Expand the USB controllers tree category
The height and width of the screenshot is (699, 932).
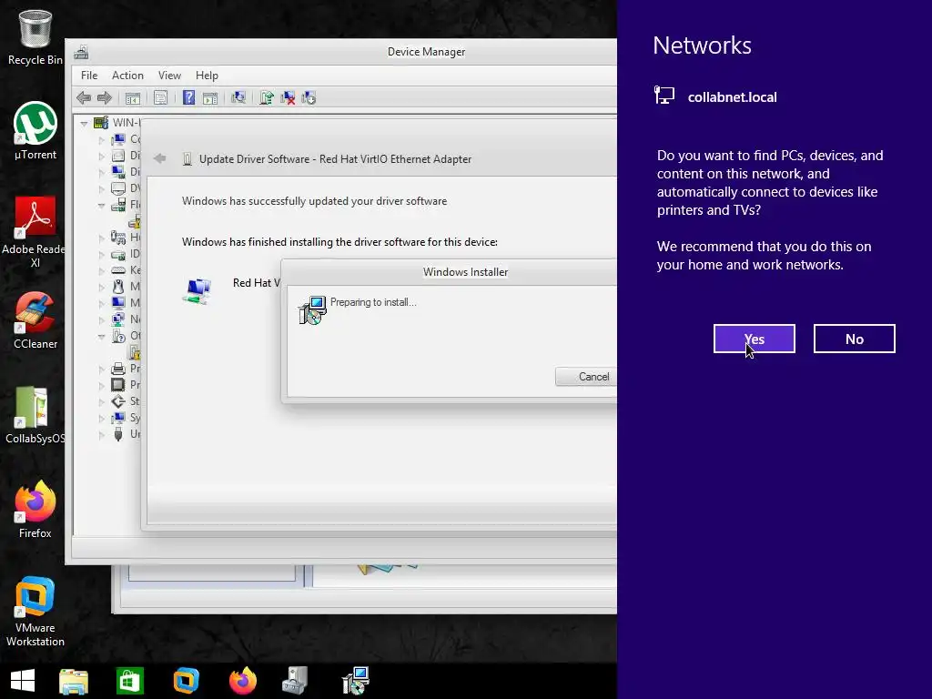[x=102, y=435]
